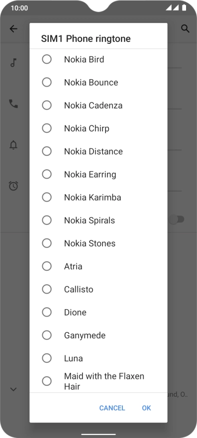Pick the Nokia Karimba ringtone
Image resolution: width=197 pixels, height=438 pixels.
click(x=98, y=197)
